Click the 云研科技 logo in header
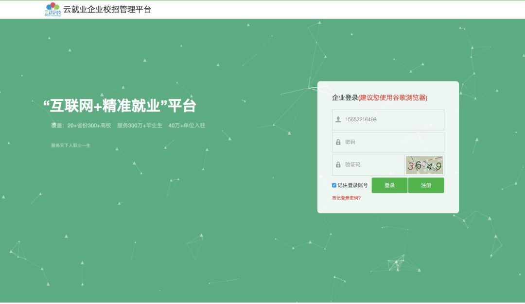 point(52,9)
